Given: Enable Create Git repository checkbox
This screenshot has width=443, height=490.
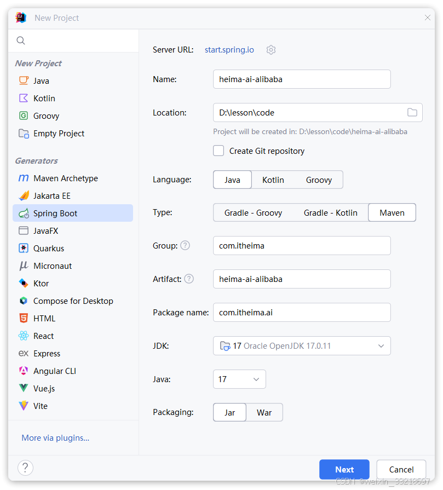Looking at the screenshot, I should (x=218, y=151).
